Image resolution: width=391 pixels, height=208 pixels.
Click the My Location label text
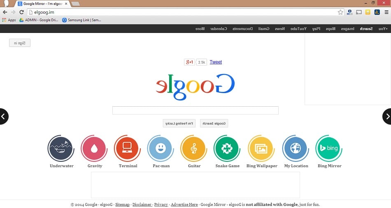(x=296, y=166)
